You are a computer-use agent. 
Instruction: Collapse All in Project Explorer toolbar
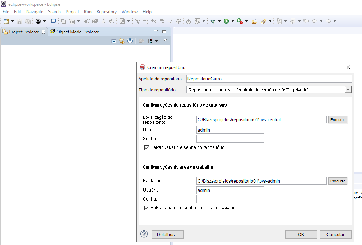(x=113, y=40)
